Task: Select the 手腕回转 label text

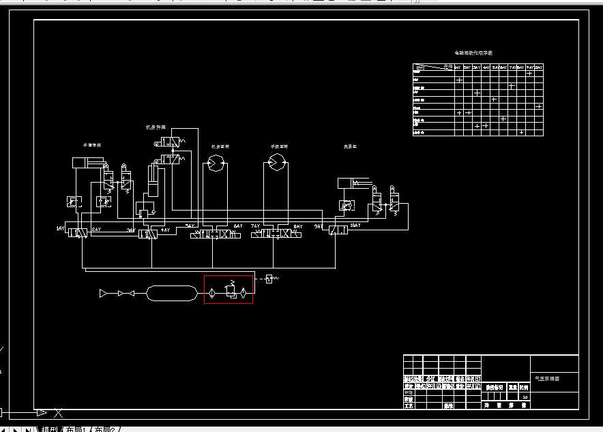Action: [x=279, y=146]
